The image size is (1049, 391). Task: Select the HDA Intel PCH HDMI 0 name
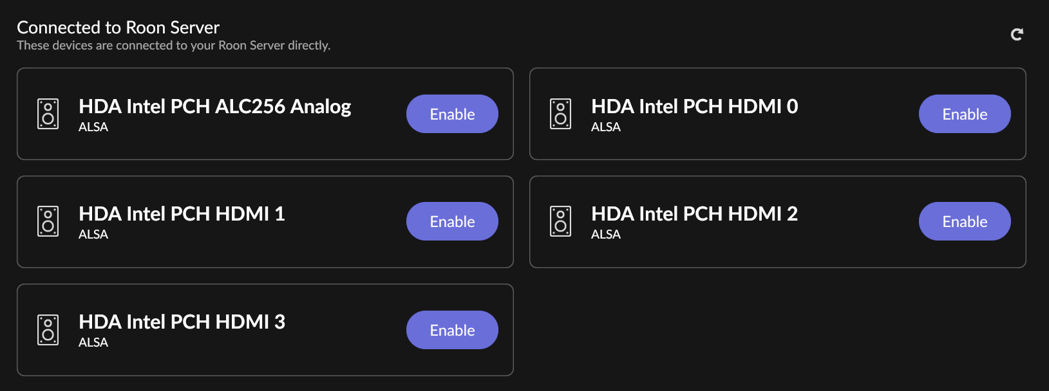694,106
